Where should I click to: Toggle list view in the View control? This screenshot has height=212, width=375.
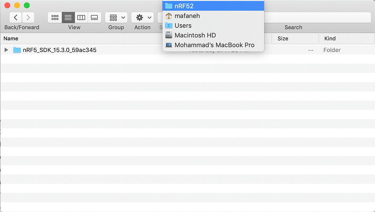(x=68, y=17)
